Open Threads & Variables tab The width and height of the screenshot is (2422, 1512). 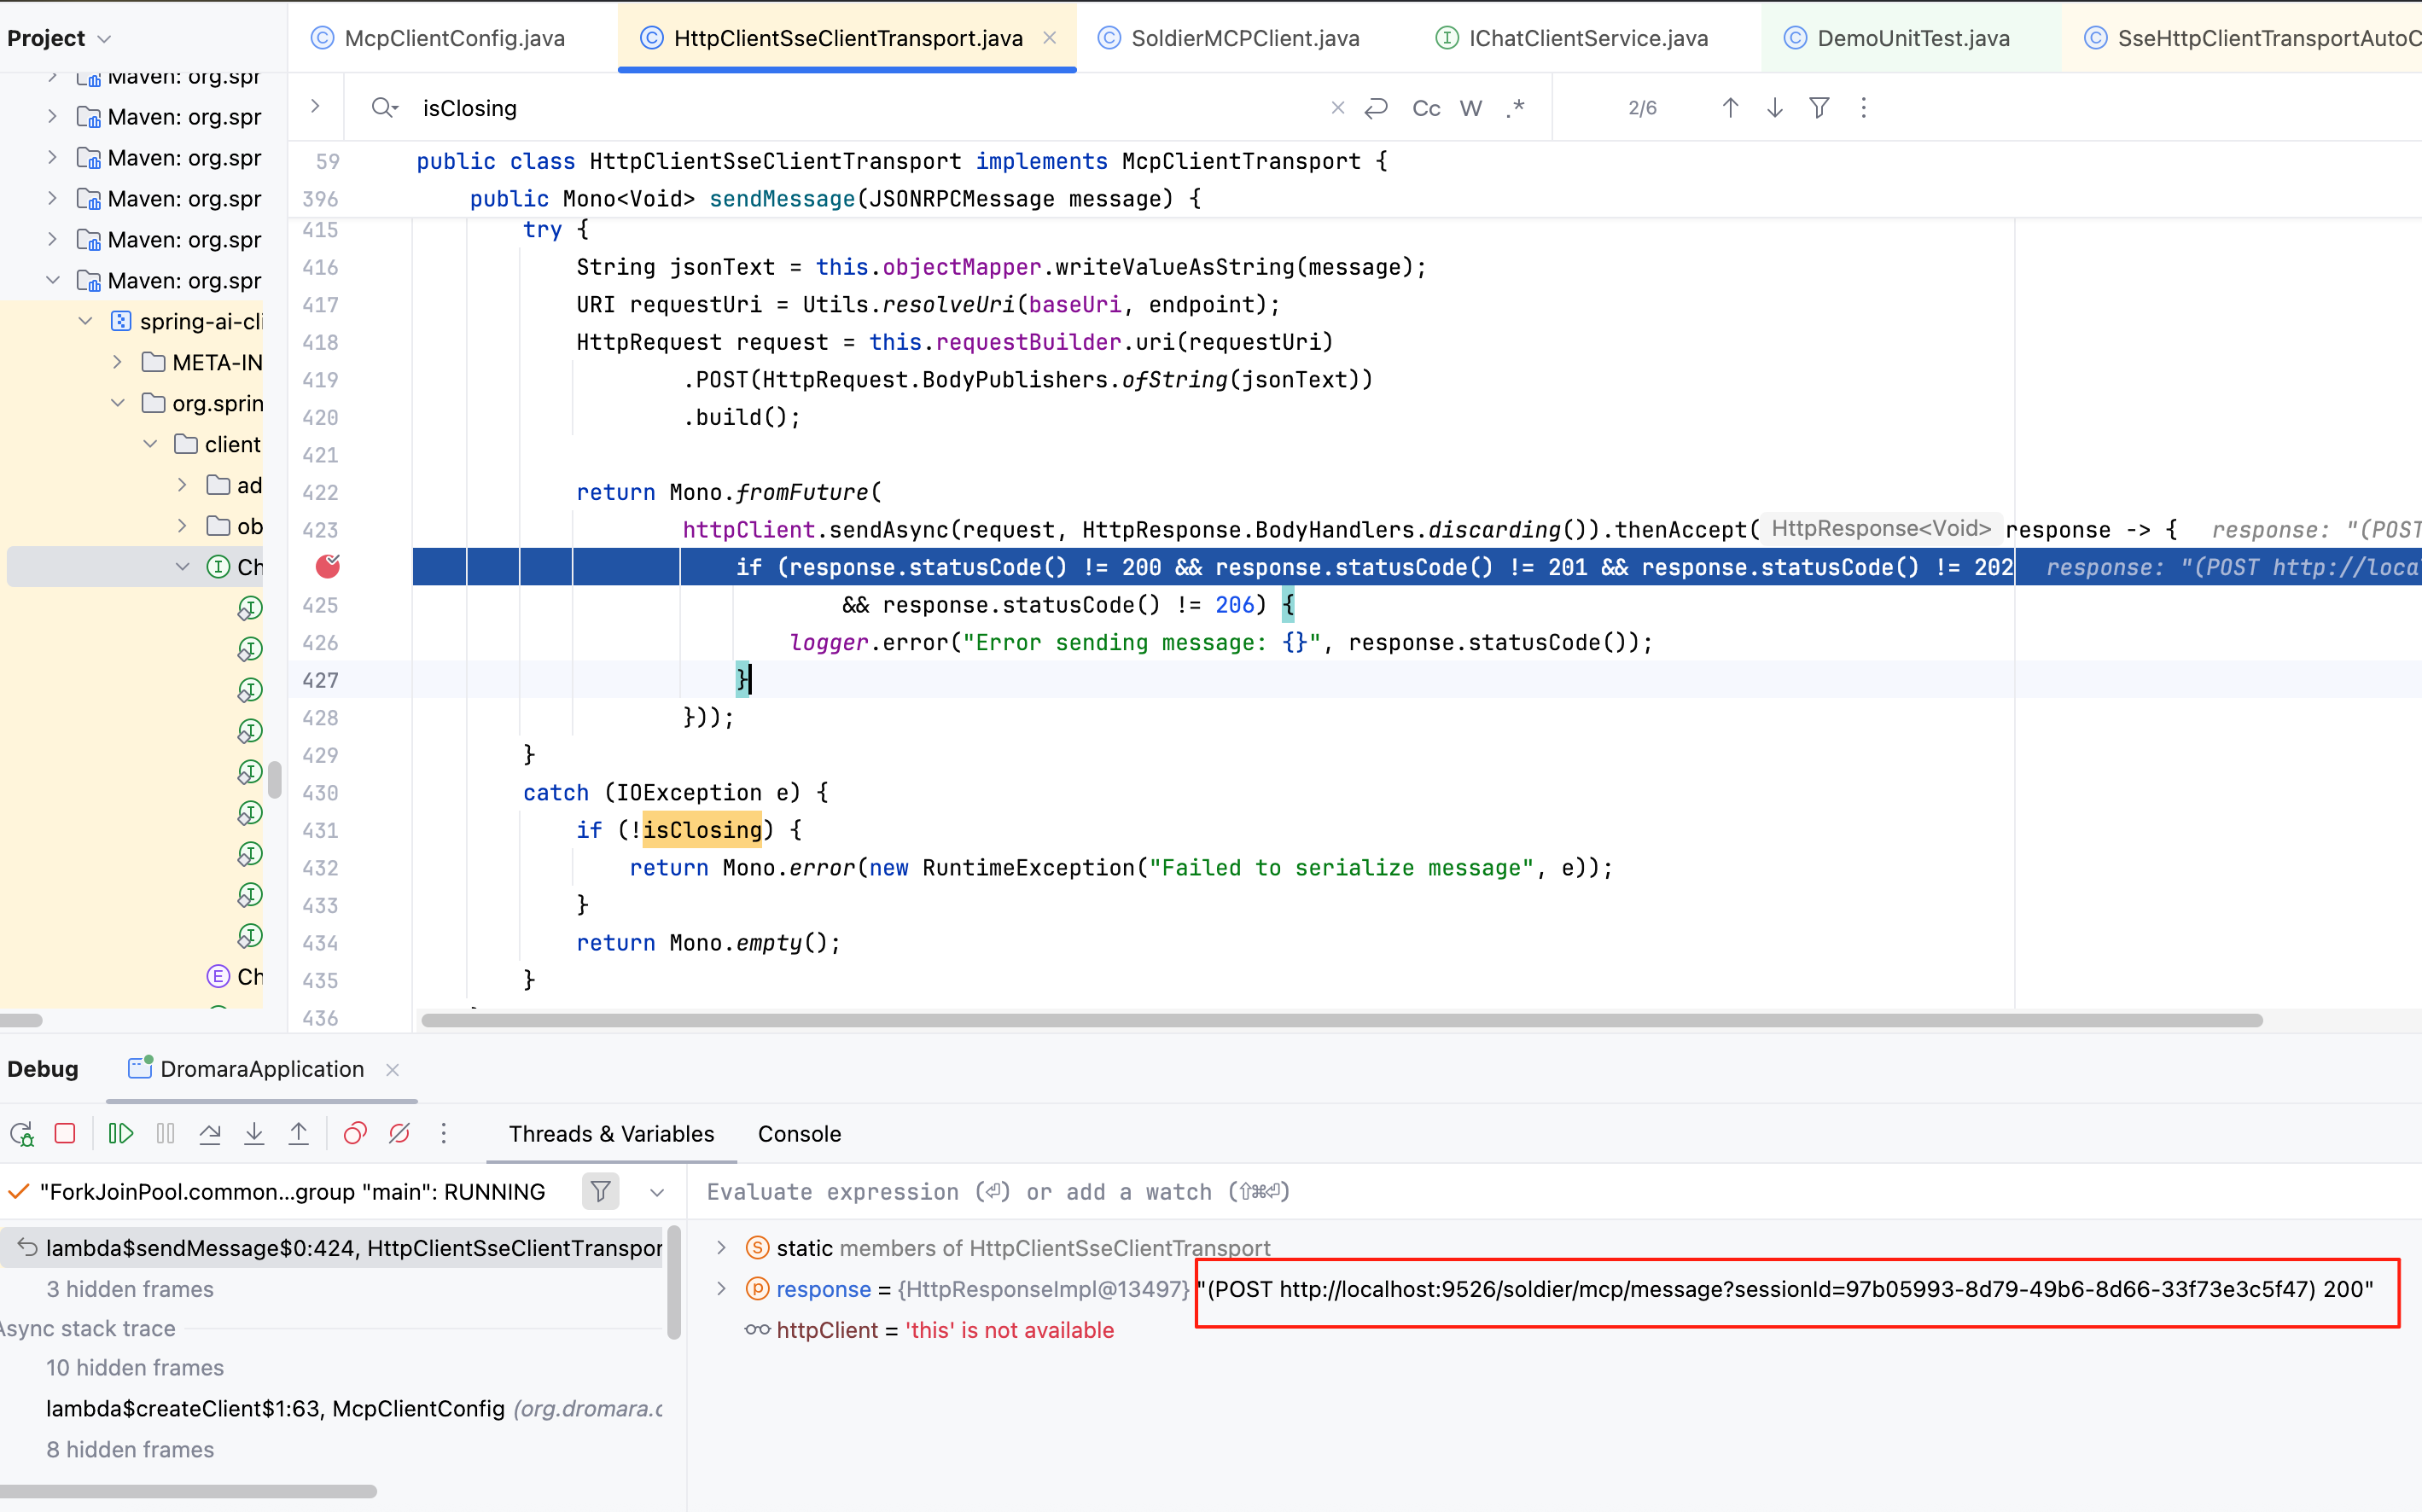coord(611,1133)
